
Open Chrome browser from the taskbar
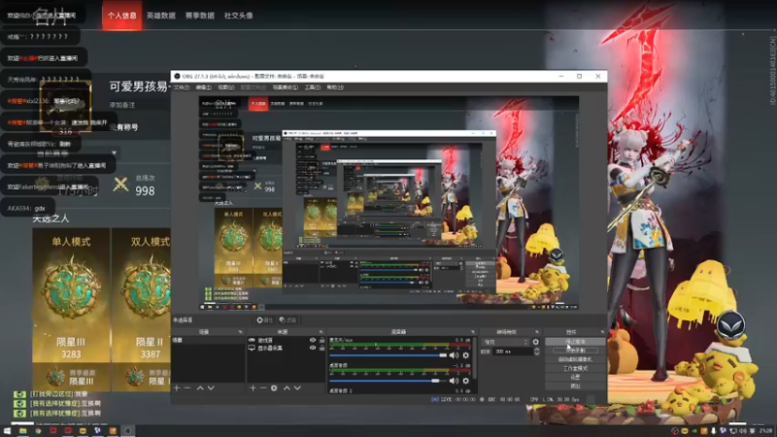tap(38, 431)
